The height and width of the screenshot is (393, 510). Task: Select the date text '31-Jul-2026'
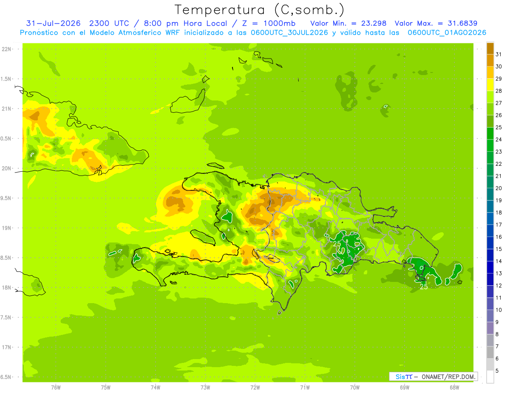[x=54, y=23]
